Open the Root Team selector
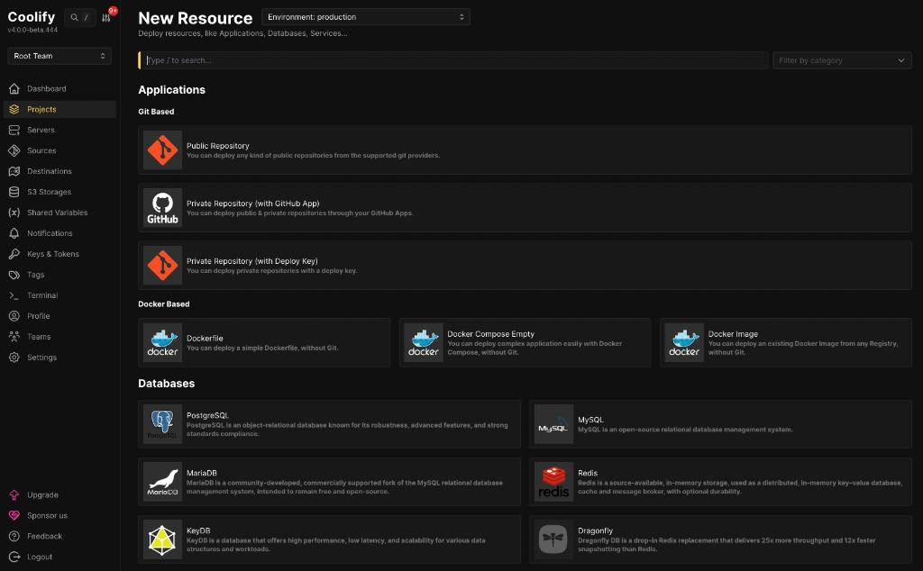Screen dimensions: 923x571 click(59, 56)
